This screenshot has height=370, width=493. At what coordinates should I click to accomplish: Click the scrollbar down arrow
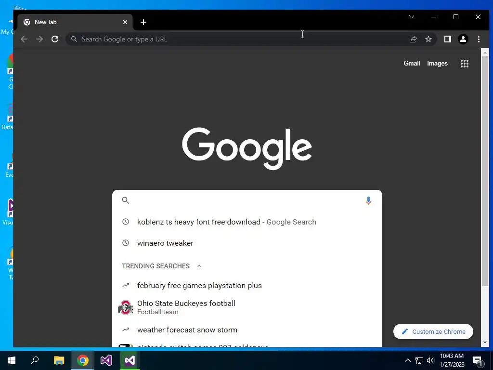[x=484, y=343]
